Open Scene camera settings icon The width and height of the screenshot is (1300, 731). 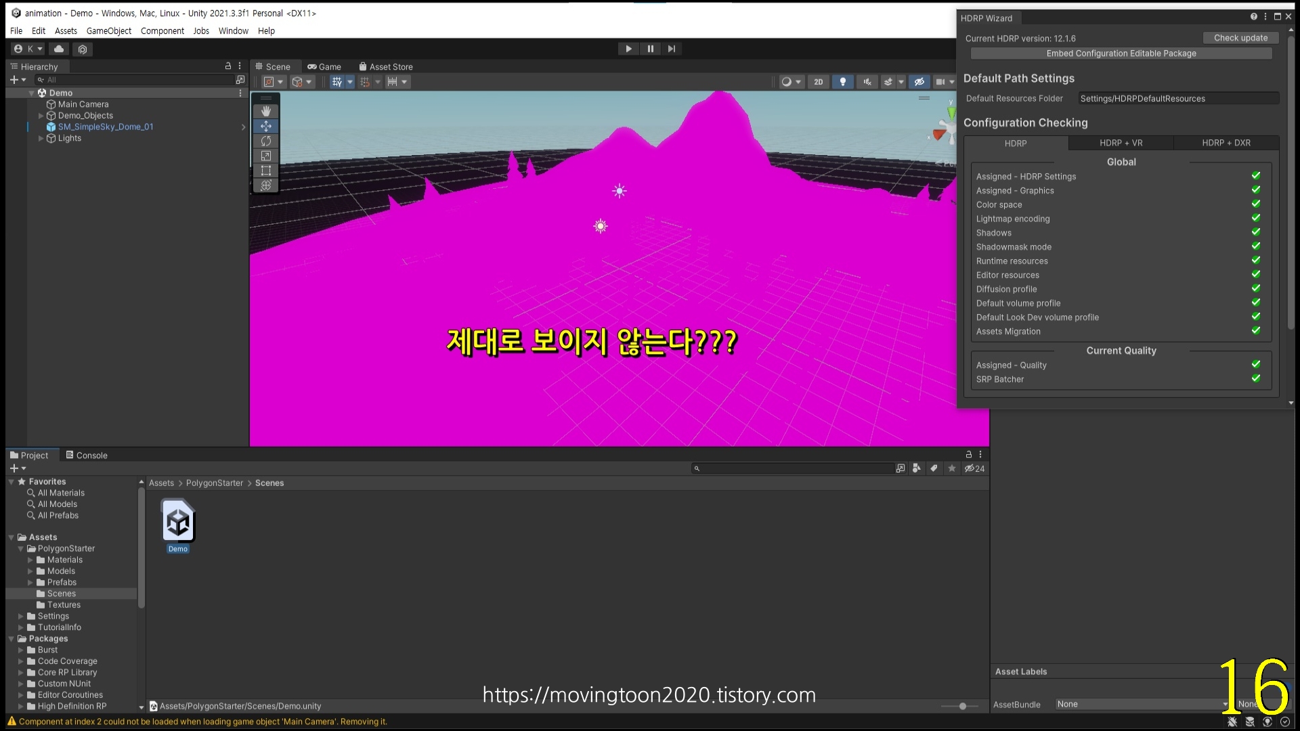tap(940, 82)
